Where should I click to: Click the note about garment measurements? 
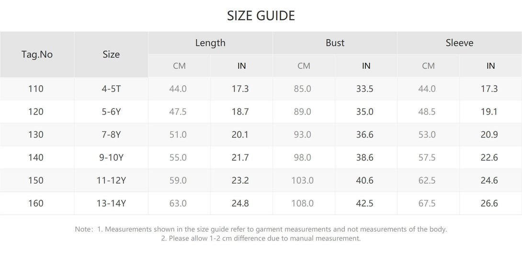coord(261,230)
